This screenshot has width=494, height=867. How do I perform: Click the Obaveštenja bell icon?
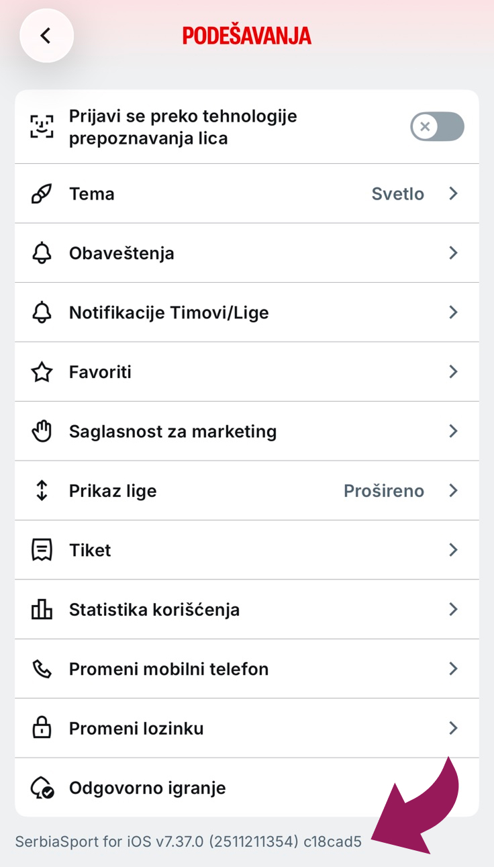pyautogui.click(x=42, y=253)
